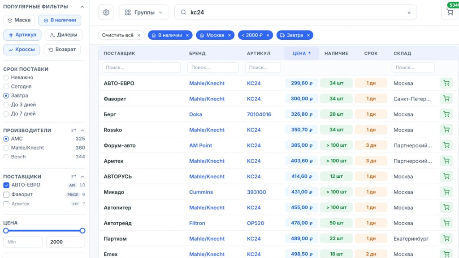Remove the '< 2000 ₽' filter chip
Viewport: 459px width, 258px height.
click(x=268, y=35)
